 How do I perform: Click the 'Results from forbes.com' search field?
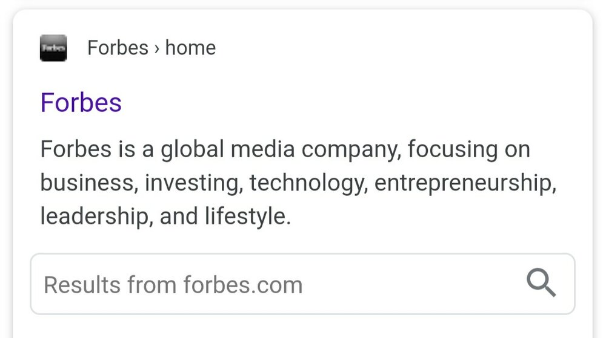click(x=302, y=284)
